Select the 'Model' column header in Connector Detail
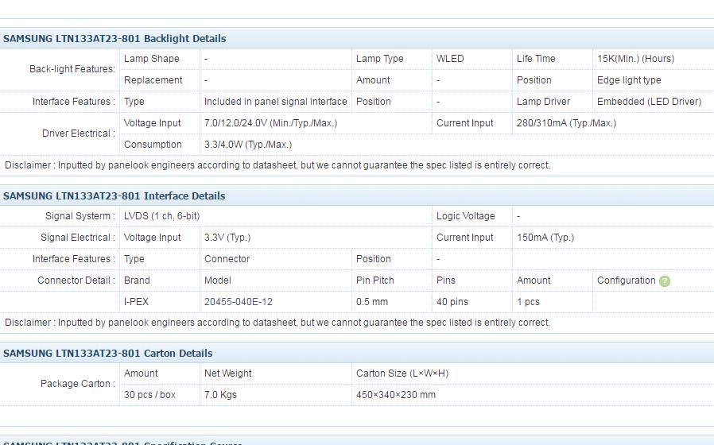714x445 pixels. (217, 281)
